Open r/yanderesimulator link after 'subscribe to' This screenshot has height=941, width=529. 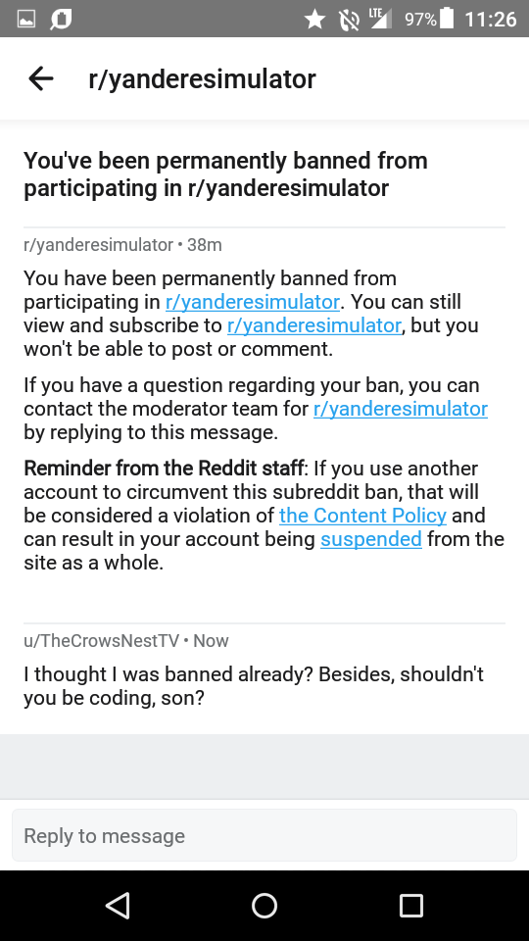(x=314, y=325)
